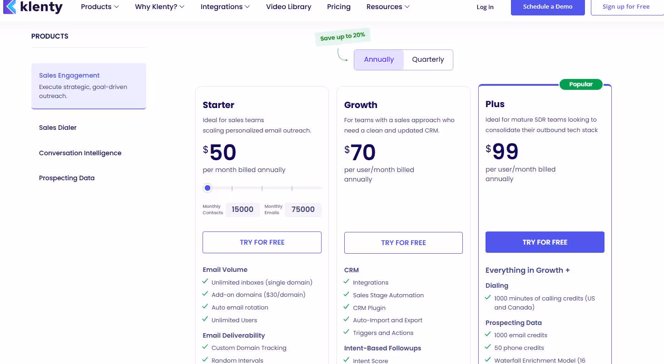The image size is (664, 364).
Task: Click TRY FOR FREE under Starter
Action: click(x=262, y=242)
